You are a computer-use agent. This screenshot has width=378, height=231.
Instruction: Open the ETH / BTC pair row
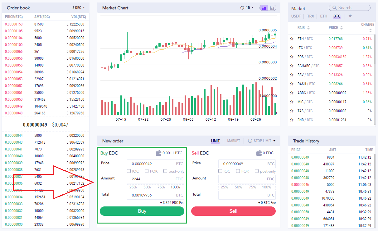pyautogui.click(x=331, y=39)
